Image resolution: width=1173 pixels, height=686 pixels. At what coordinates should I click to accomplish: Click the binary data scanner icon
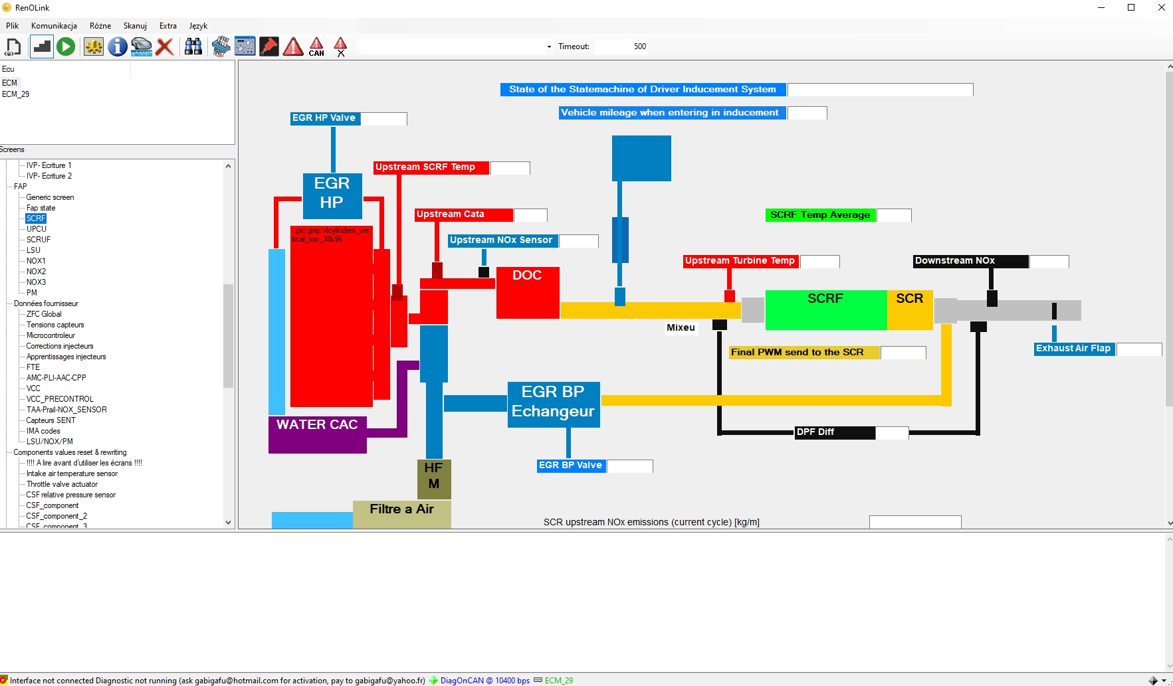(x=221, y=47)
